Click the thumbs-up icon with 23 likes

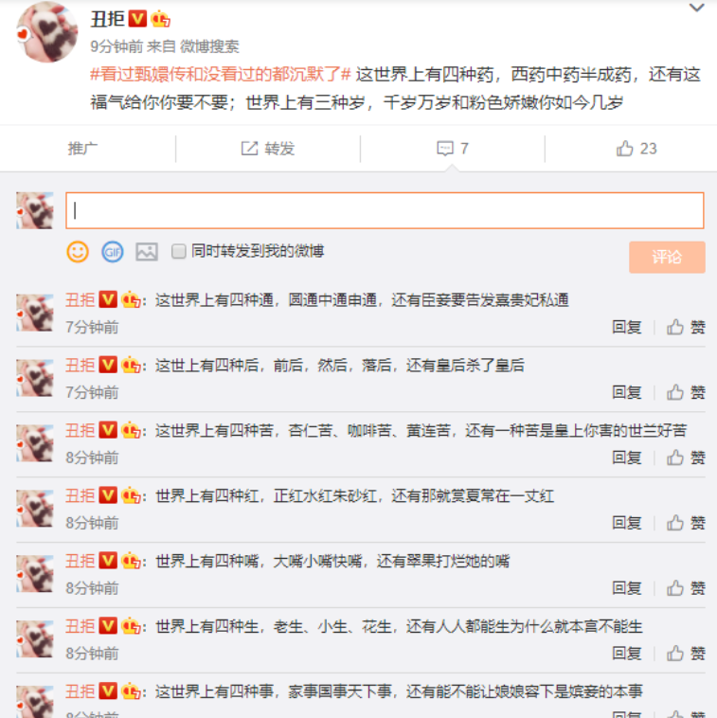point(624,149)
